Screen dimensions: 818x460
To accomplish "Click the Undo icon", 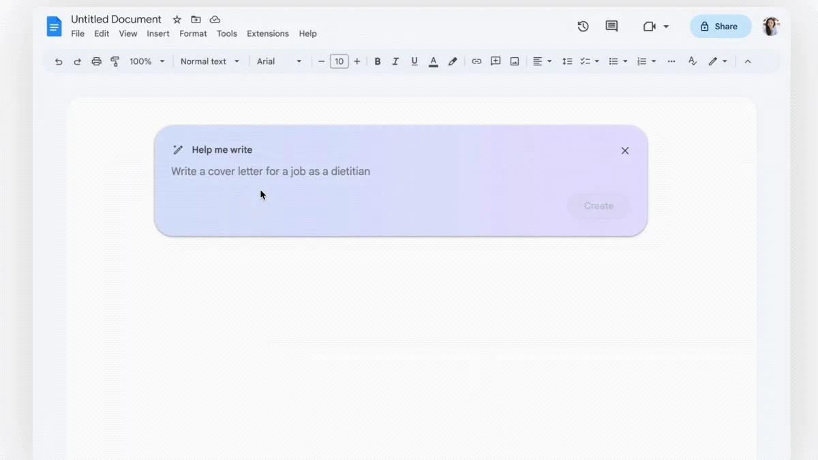I will point(59,61).
